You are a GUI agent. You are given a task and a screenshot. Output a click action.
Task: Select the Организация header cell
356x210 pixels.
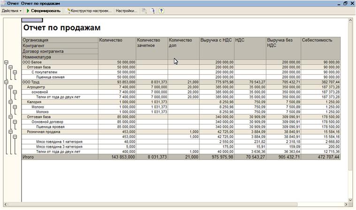point(60,40)
